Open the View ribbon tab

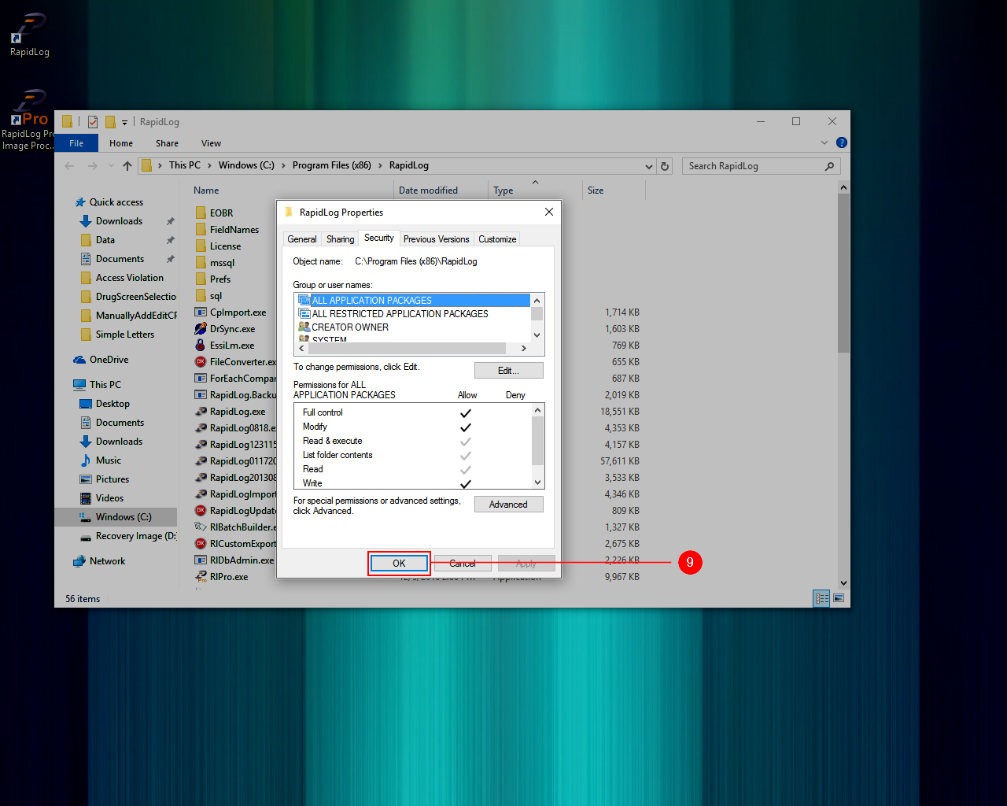[x=211, y=143]
